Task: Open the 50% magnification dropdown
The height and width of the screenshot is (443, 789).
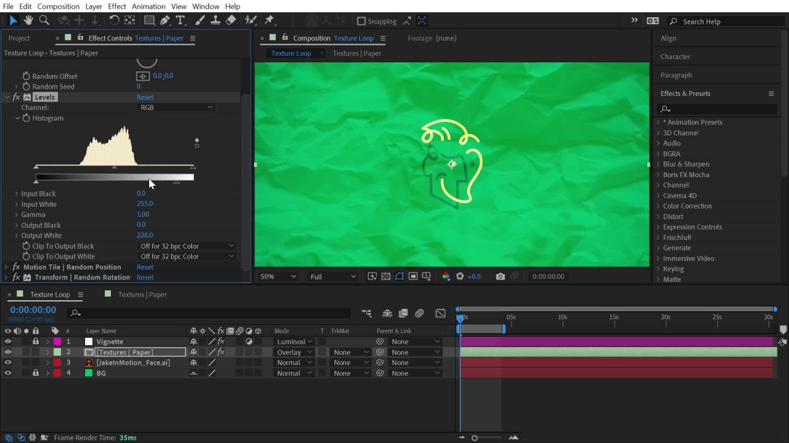Action: [277, 276]
